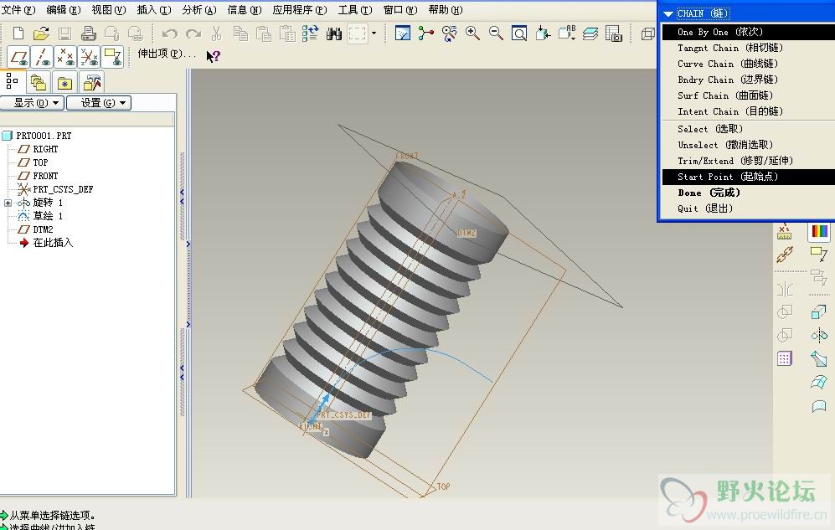Click the Pattern tool icon
835x530 pixels.
pos(785,358)
